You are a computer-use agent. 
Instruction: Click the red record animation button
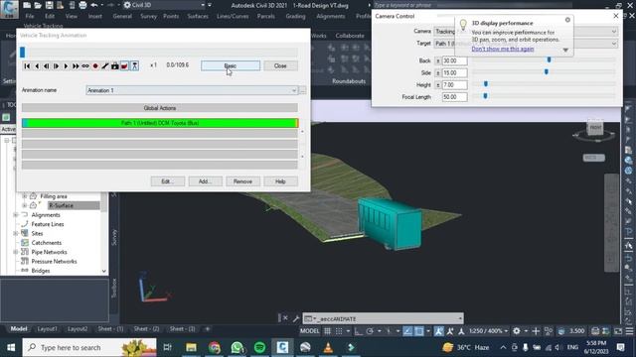click(x=95, y=65)
